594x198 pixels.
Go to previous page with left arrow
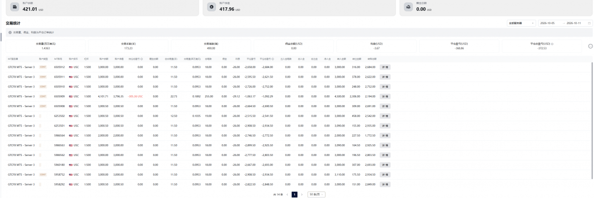287,194
